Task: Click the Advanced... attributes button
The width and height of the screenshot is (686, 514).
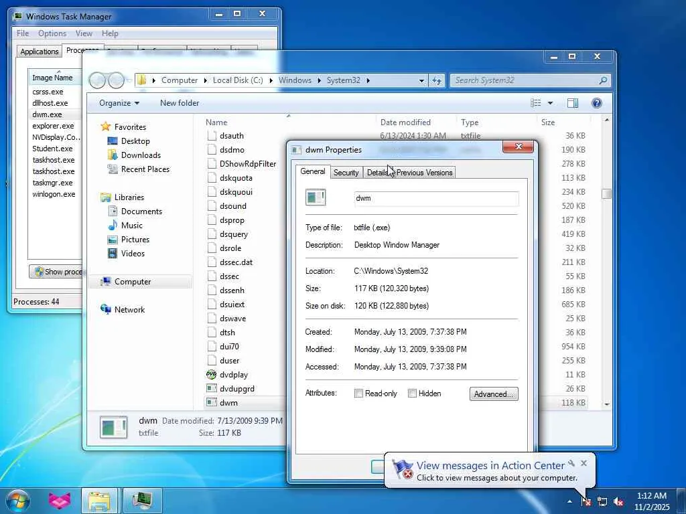Action: point(494,394)
